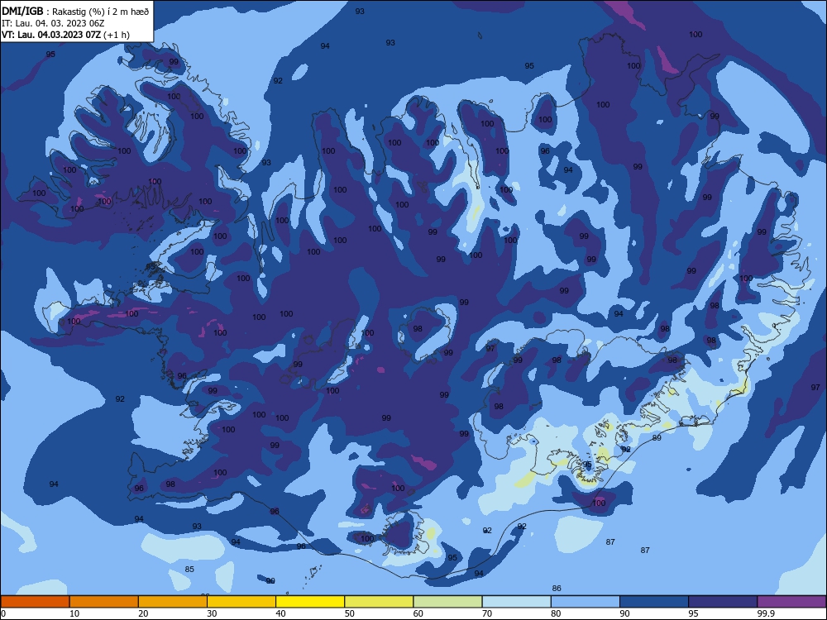Pick the 60–70 pale green legend swatch
This screenshot has width=827, height=620.
click(x=447, y=602)
